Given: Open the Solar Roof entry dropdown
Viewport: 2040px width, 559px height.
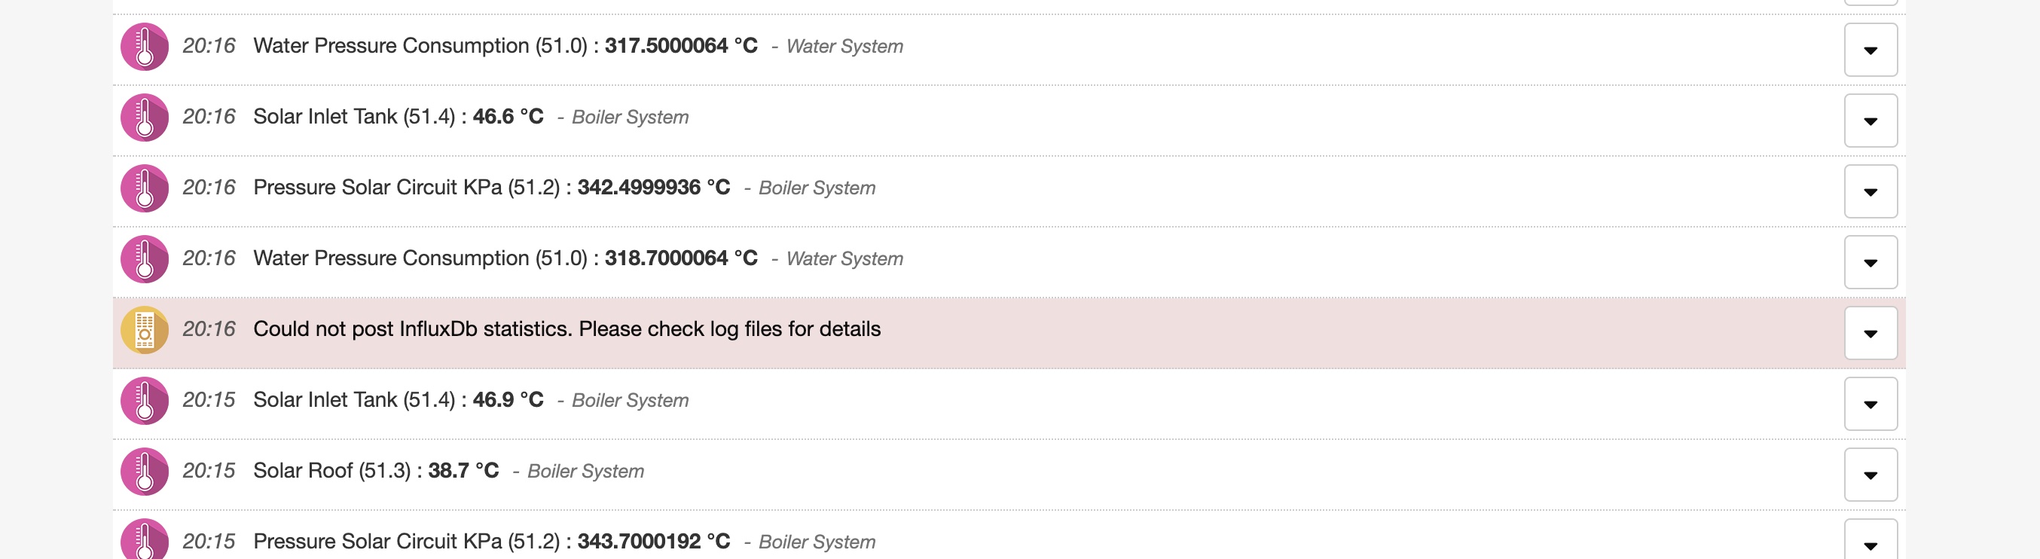Looking at the screenshot, I should pos(1870,475).
